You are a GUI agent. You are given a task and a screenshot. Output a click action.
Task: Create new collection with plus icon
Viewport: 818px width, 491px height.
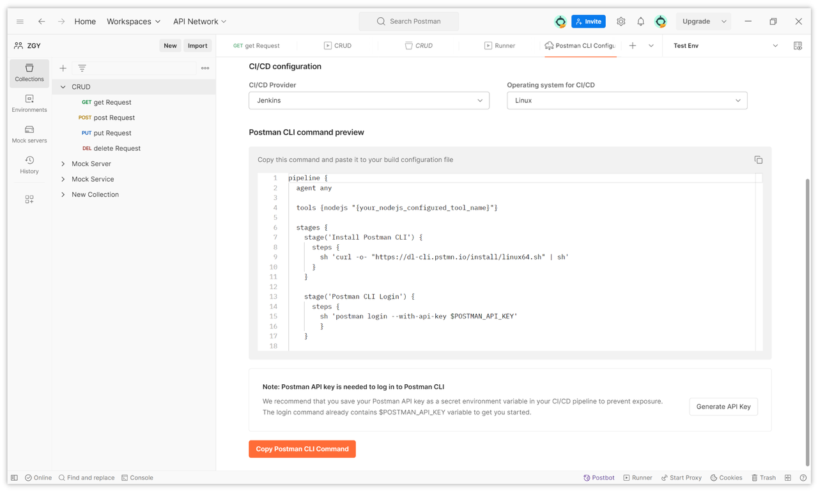pos(63,68)
